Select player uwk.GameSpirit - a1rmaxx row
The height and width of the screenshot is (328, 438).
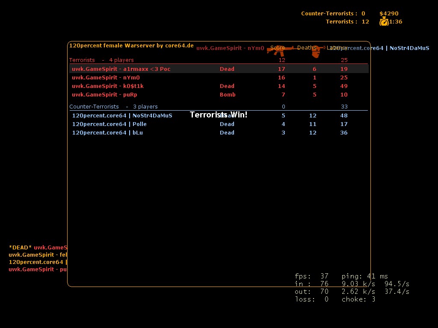click(x=121, y=69)
